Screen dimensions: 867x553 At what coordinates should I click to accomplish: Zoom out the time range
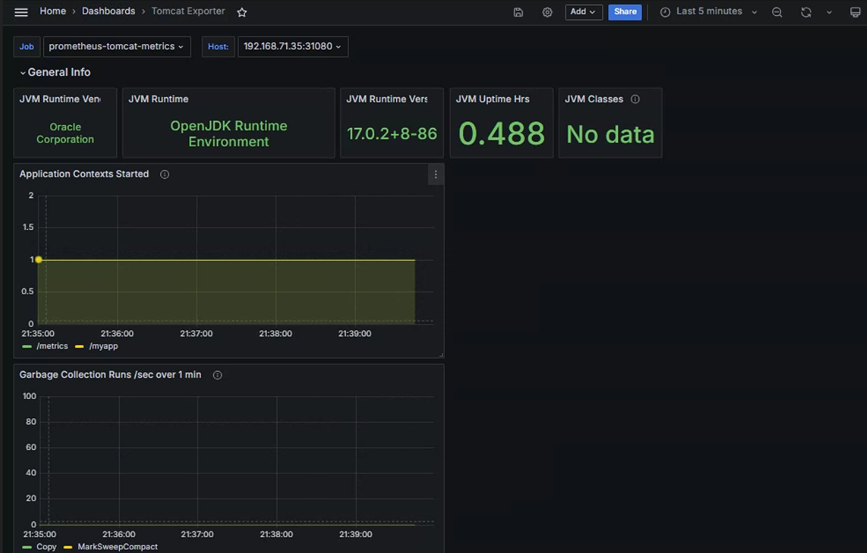click(x=777, y=12)
